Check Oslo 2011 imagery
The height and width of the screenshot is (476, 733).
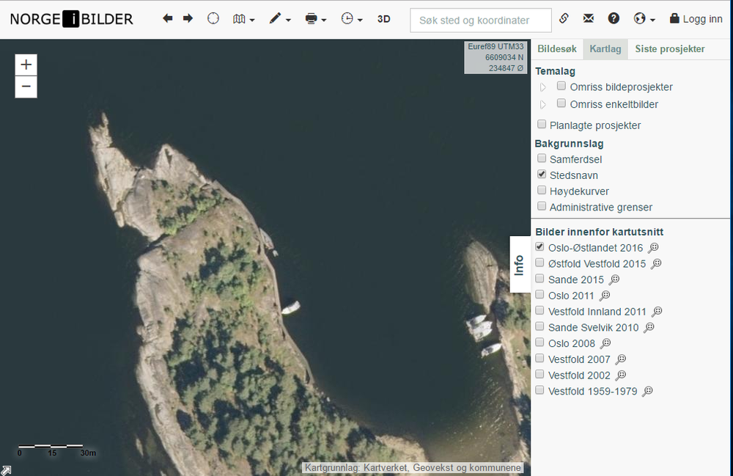click(539, 294)
